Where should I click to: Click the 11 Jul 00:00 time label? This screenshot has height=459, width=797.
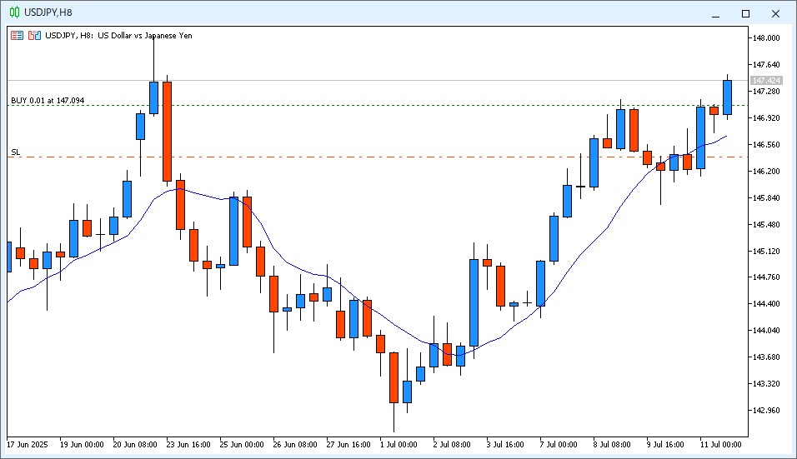pos(721,444)
